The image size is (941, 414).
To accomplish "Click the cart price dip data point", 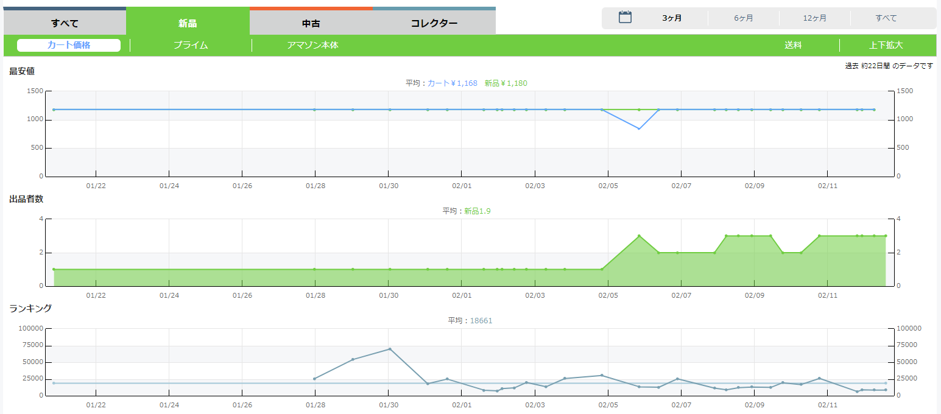I will [x=639, y=129].
